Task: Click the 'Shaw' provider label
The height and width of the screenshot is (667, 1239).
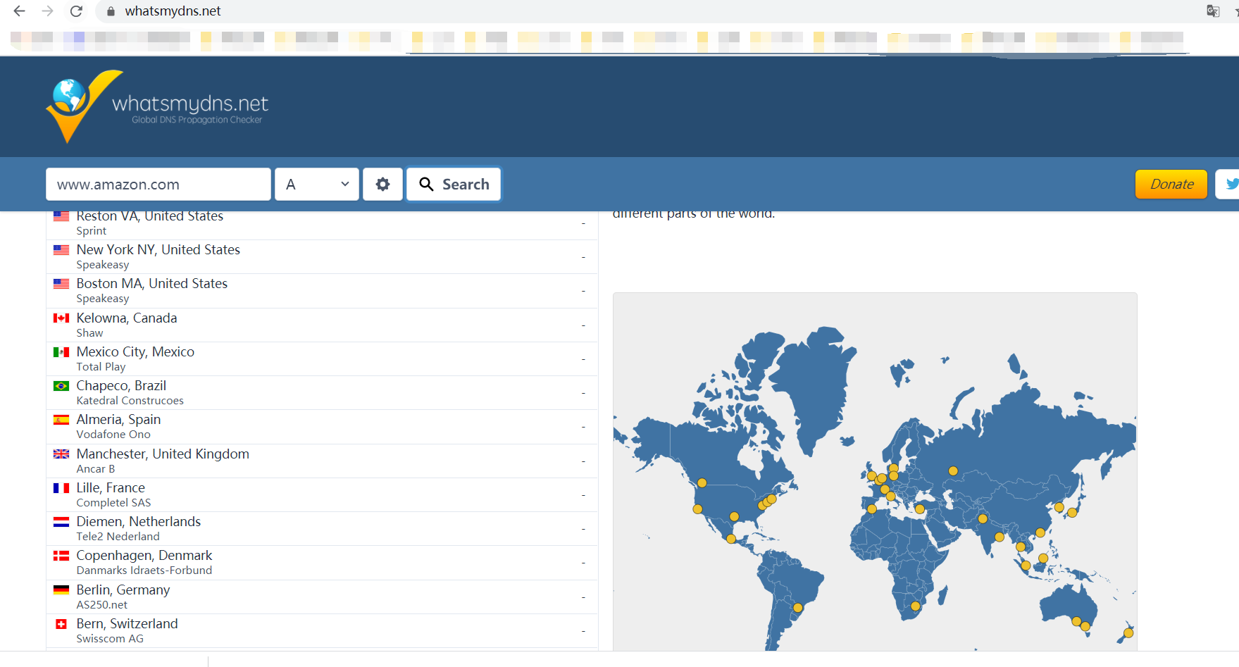Action: [x=90, y=333]
